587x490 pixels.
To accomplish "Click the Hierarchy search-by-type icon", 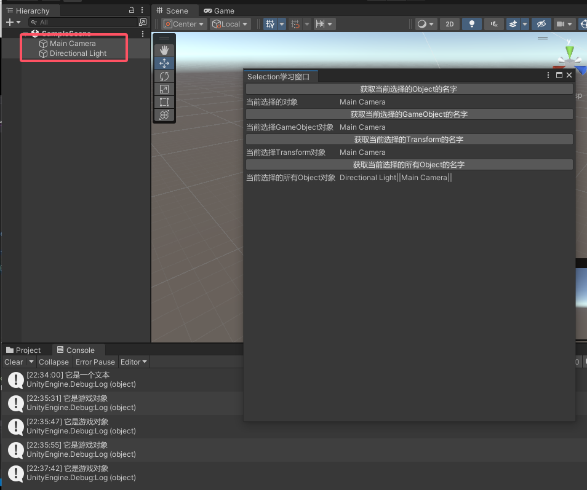I will (143, 23).
